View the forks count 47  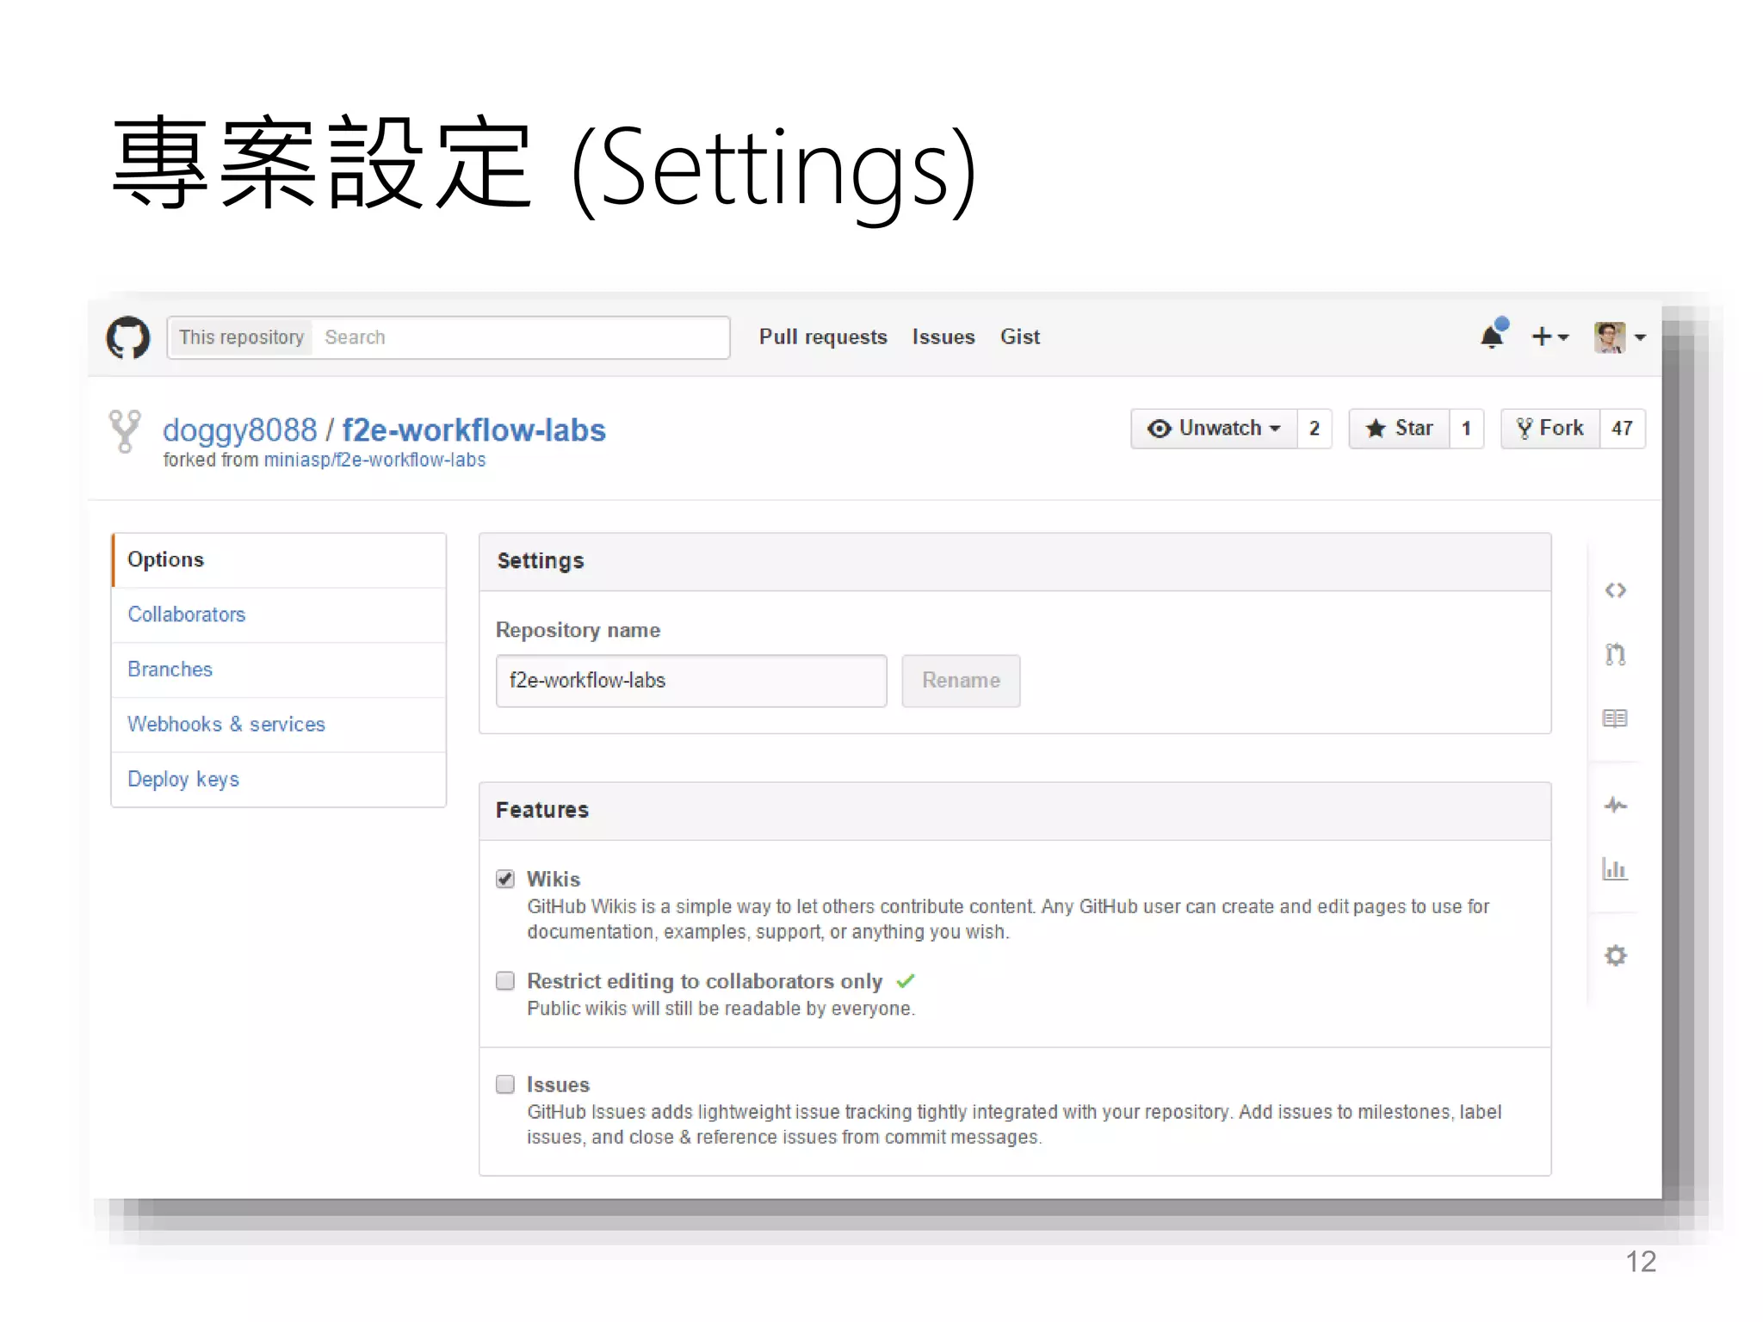(1623, 429)
